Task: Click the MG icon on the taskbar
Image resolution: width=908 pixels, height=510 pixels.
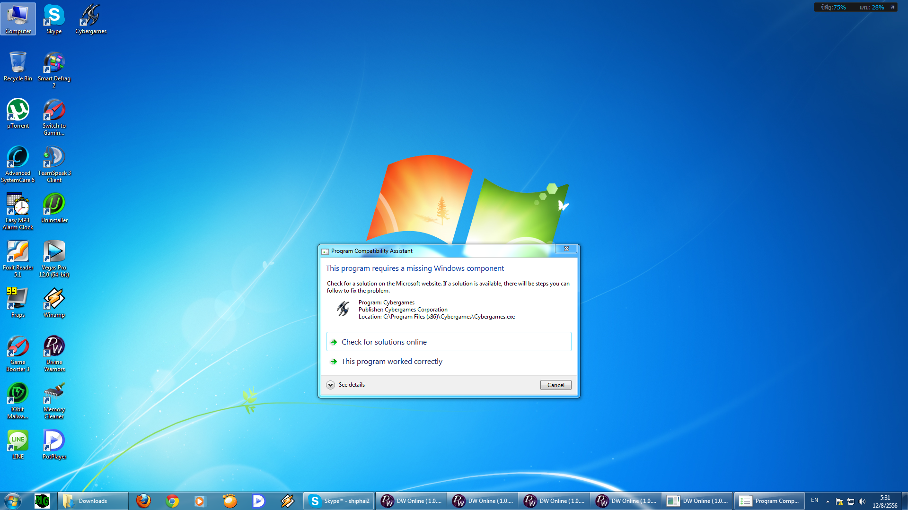Action: pyautogui.click(x=42, y=501)
